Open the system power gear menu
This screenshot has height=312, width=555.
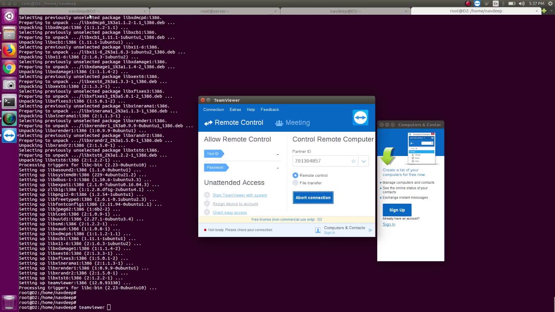[549, 3]
